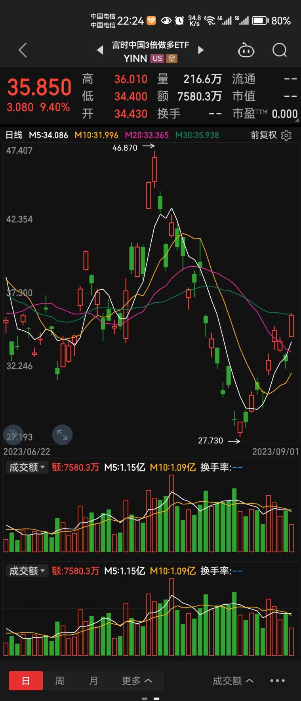The height and width of the screenshot is (701, 301).
Task: Tap the M20:33.365 moving average label
Action: click(x=147, y=135)
